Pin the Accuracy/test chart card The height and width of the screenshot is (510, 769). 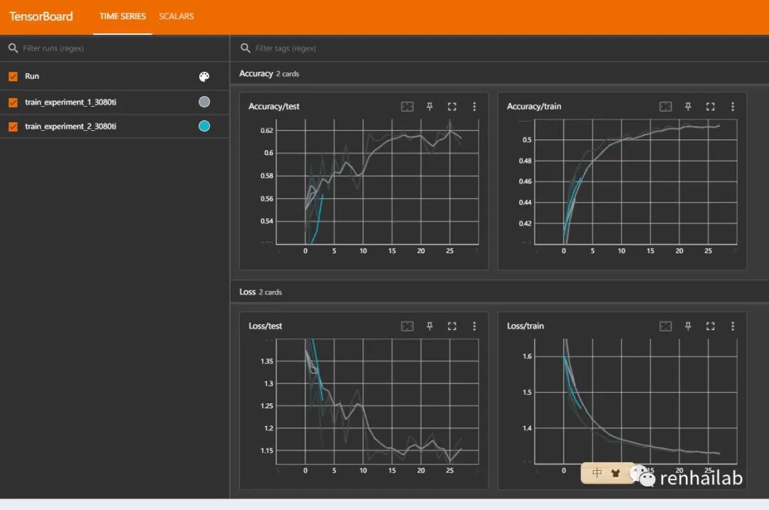point(429,106)
